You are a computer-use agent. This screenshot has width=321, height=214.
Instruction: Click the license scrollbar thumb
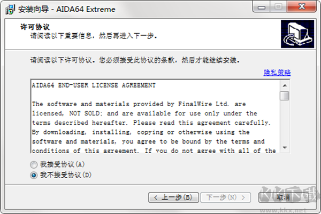click(x=285, y=96)
